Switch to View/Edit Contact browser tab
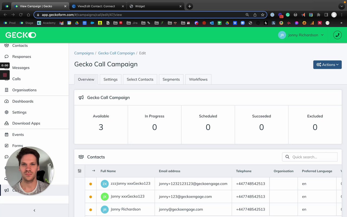The image size is (347, 217). (97, 6)
